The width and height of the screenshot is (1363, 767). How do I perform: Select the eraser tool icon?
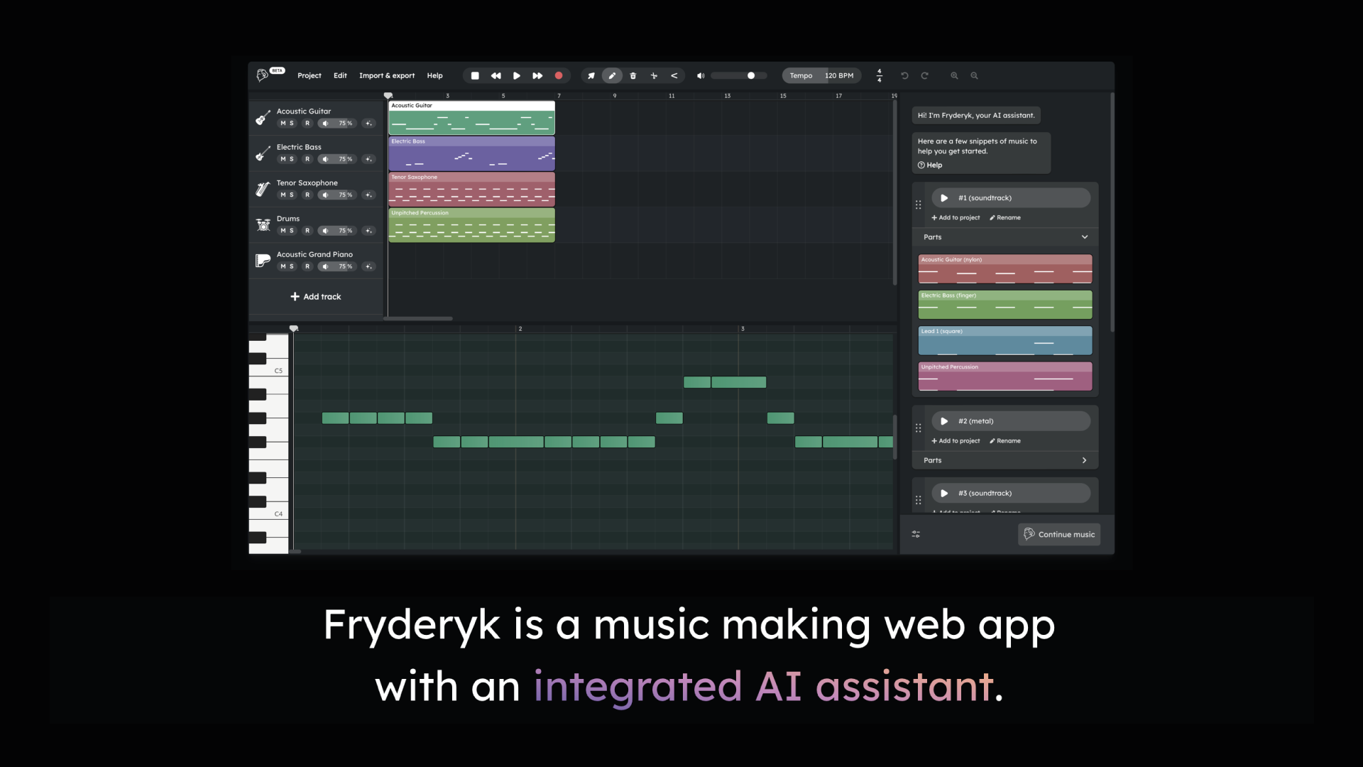(633, 76)
